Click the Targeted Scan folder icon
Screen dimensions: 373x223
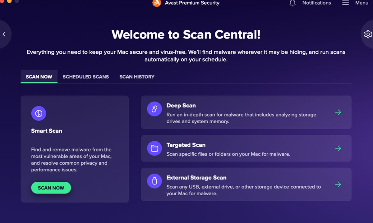coord(154,148)
